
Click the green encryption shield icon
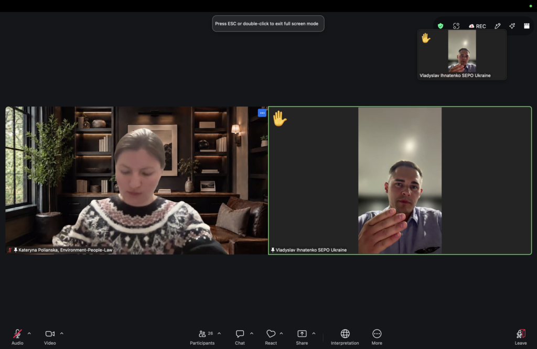pos(441,26)
